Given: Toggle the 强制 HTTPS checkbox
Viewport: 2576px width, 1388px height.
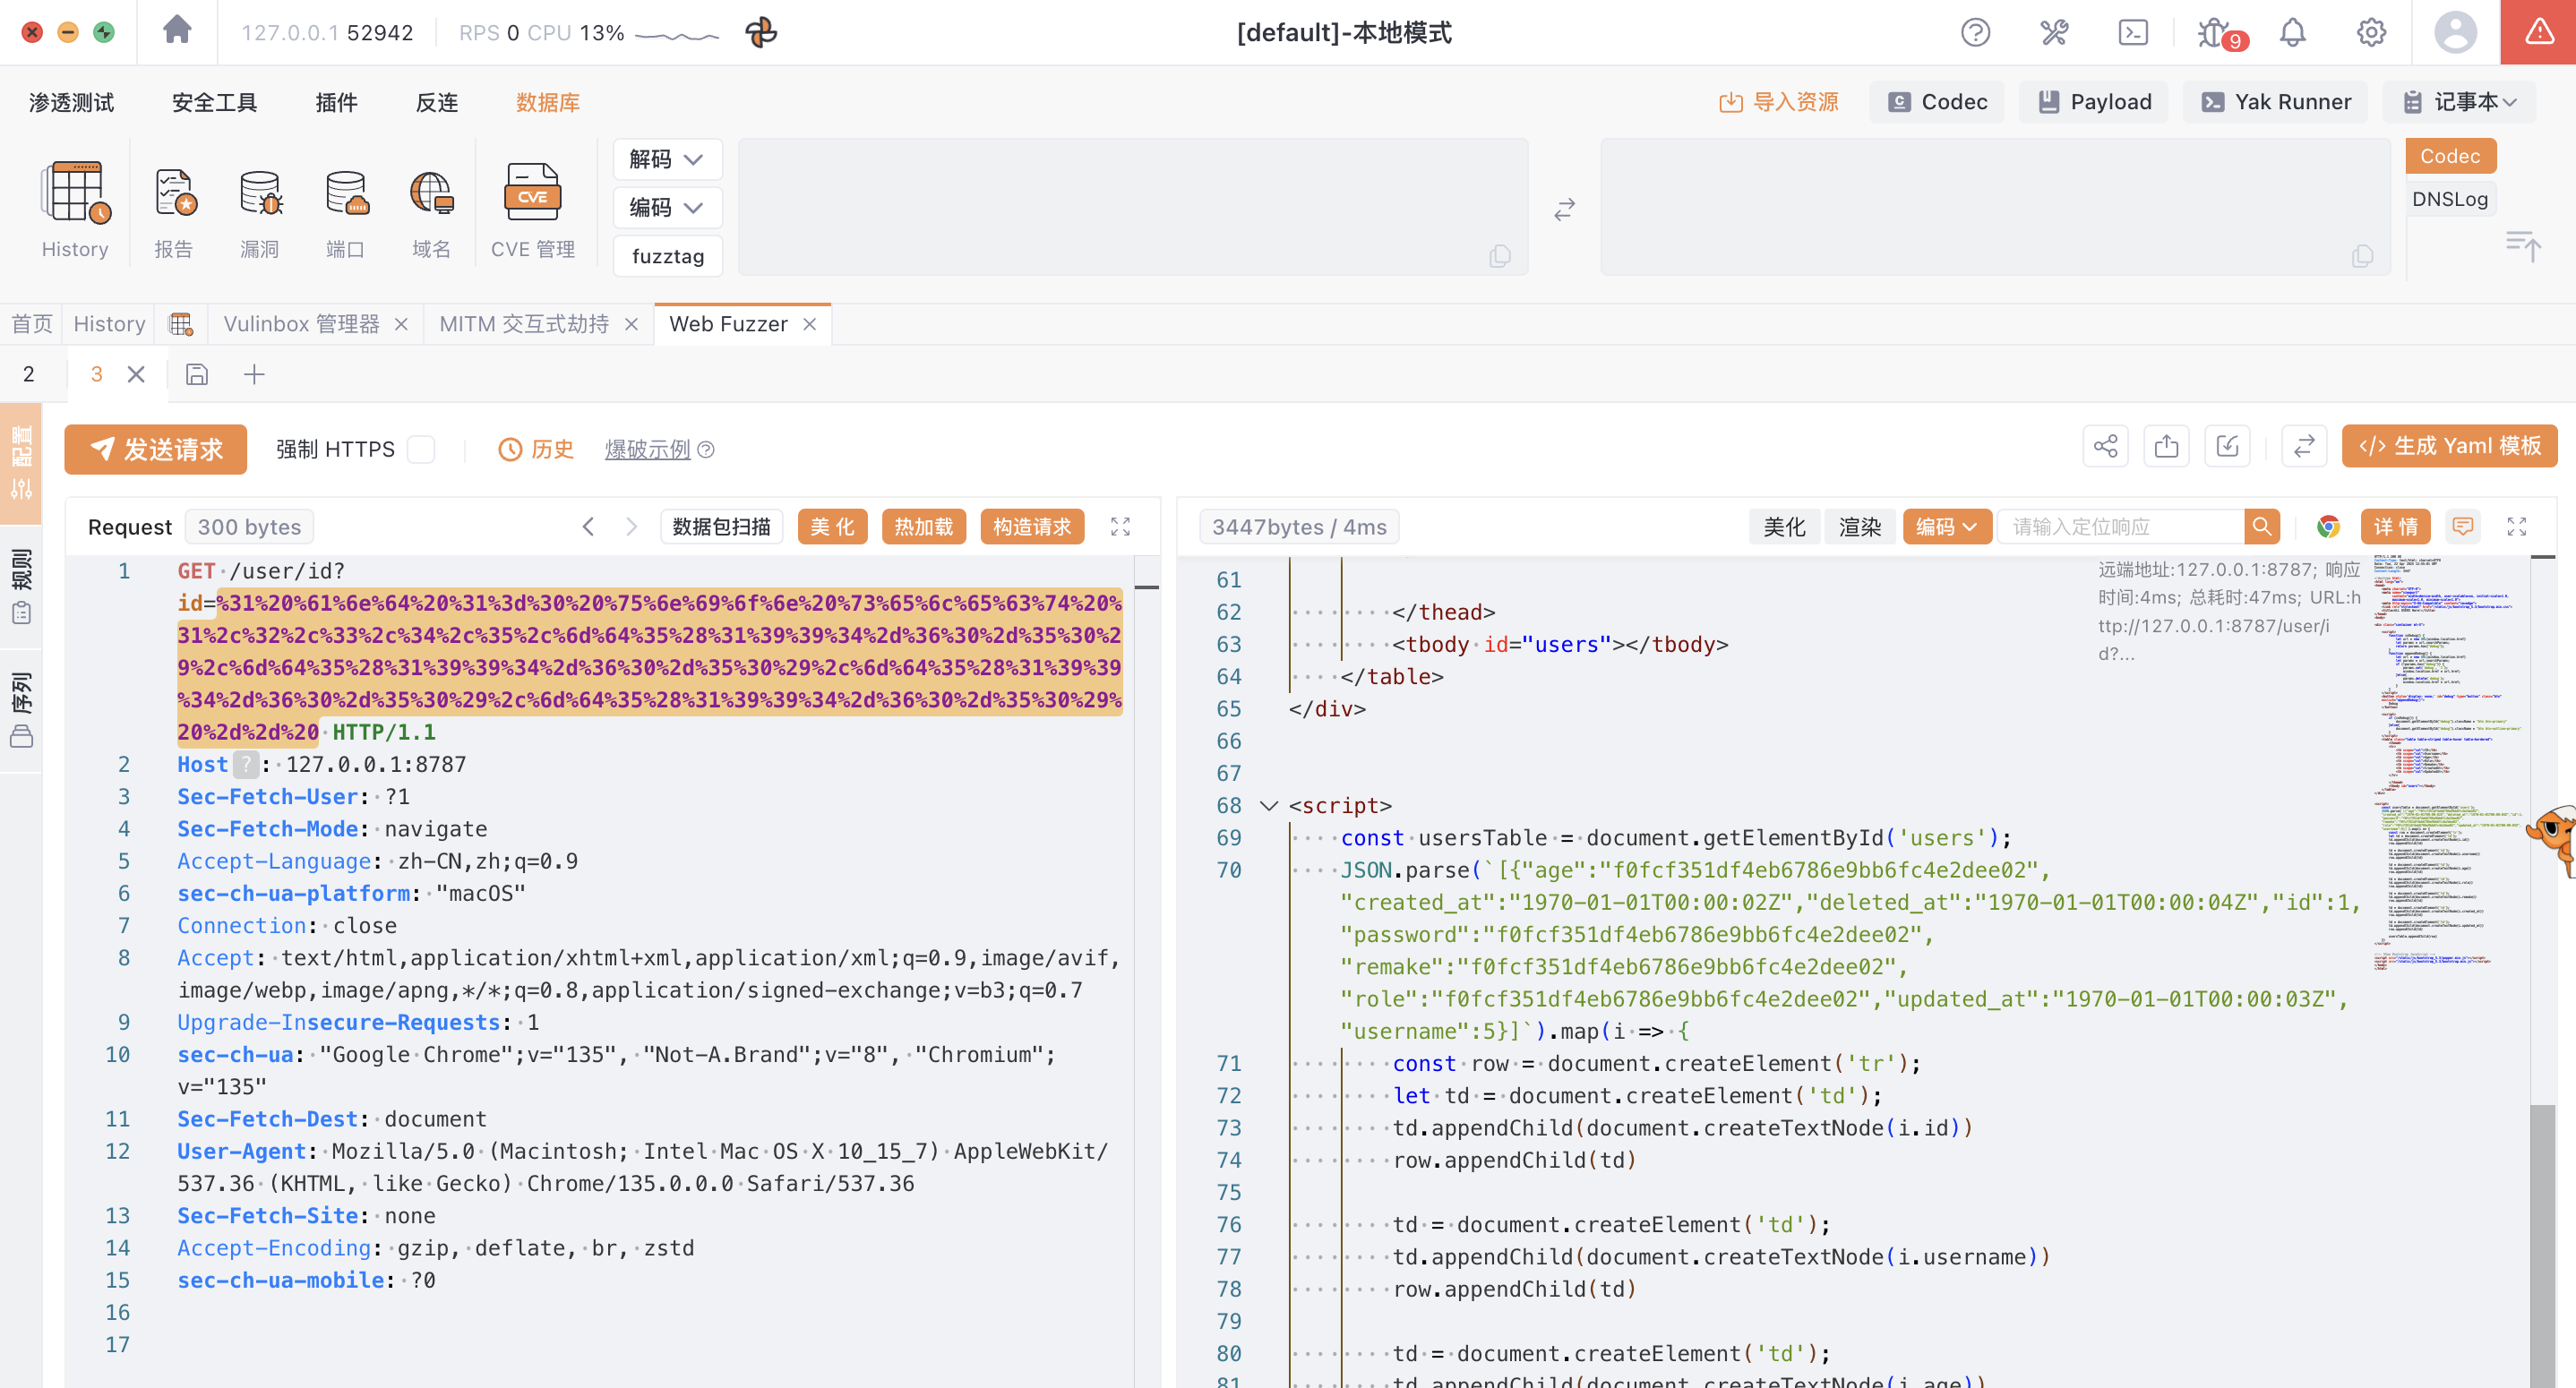Looking at the screenshot, I should tap(422, 450).
